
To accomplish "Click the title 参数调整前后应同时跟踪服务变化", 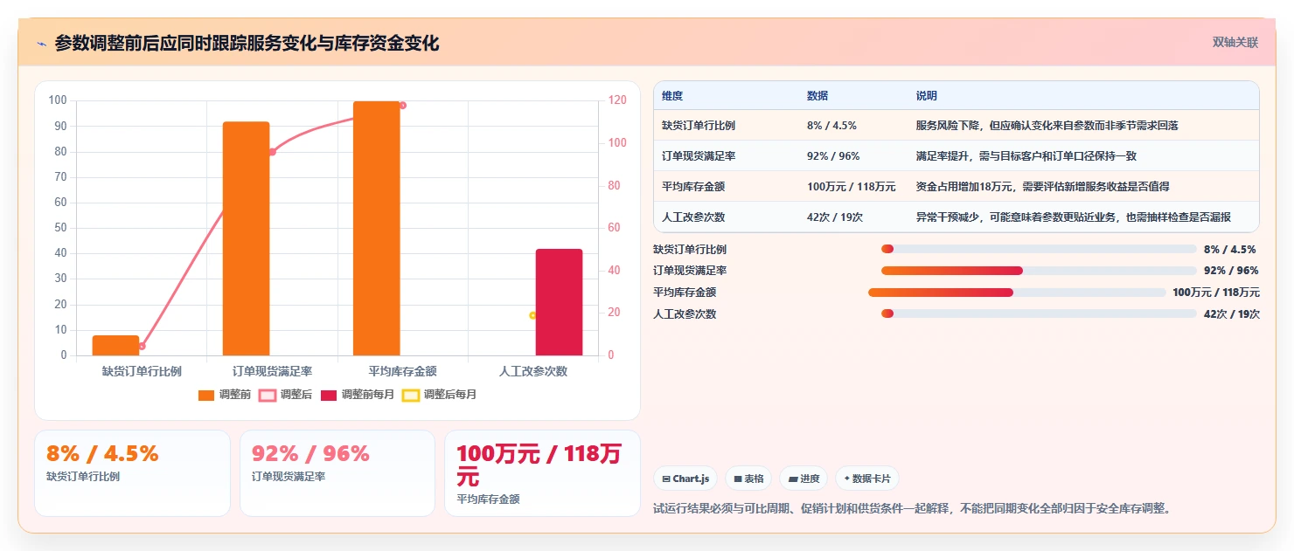I will point(247,43).
